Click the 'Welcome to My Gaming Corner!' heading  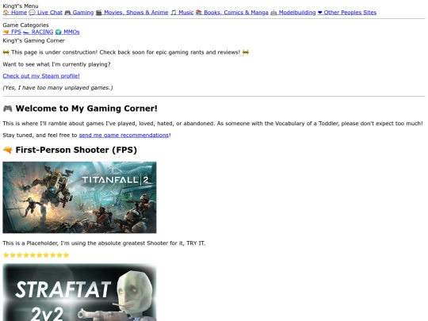(80, 109)
